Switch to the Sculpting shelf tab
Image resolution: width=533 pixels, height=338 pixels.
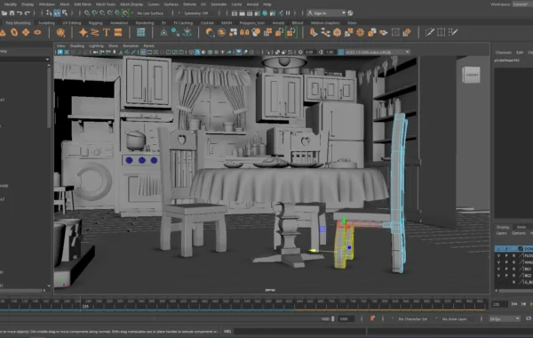click(46, 23)
